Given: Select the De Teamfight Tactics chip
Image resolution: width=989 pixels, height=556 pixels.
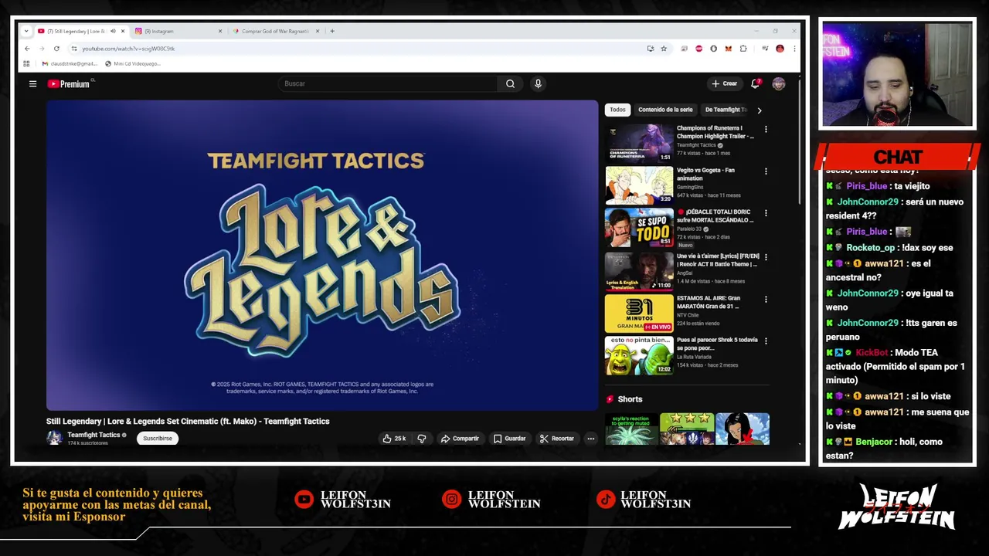Looking at the screenshot, I should click(x=726, y=110).
